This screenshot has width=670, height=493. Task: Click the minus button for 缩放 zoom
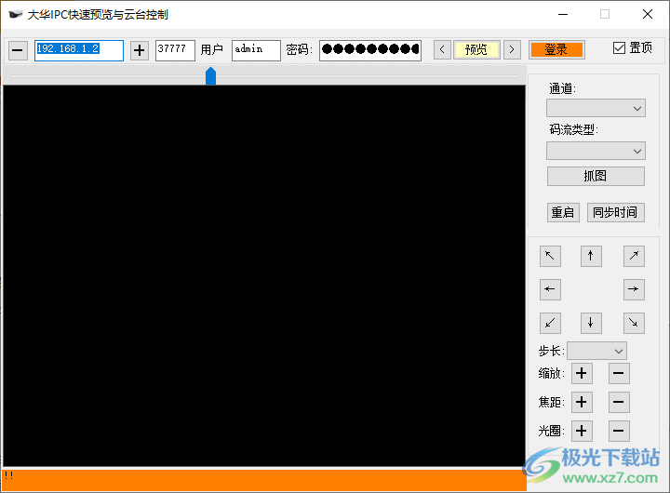click(x=619, y=373)
